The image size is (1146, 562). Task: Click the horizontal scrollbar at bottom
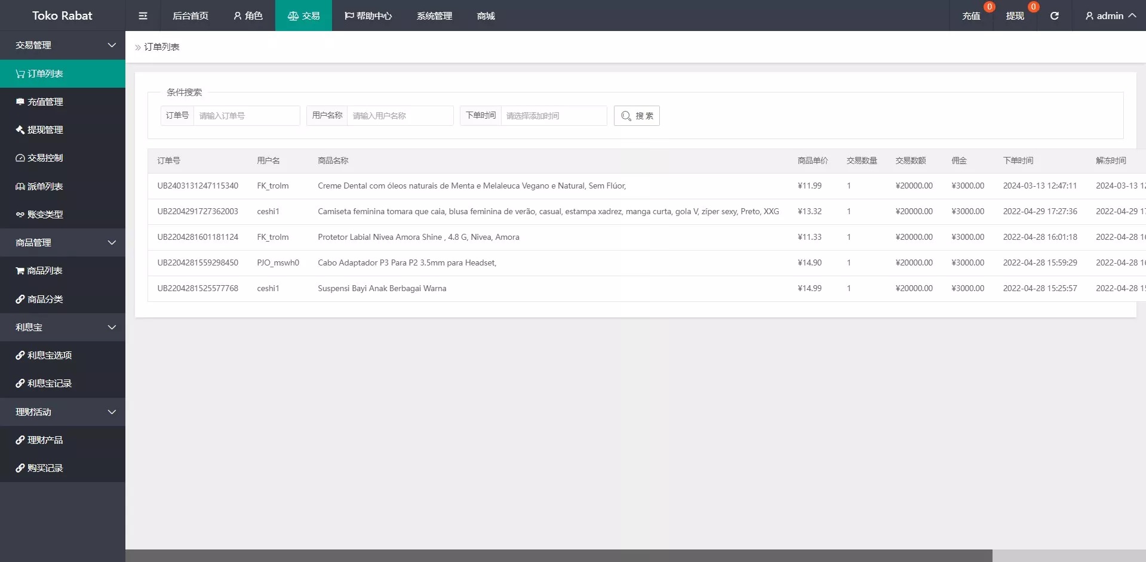558,555
